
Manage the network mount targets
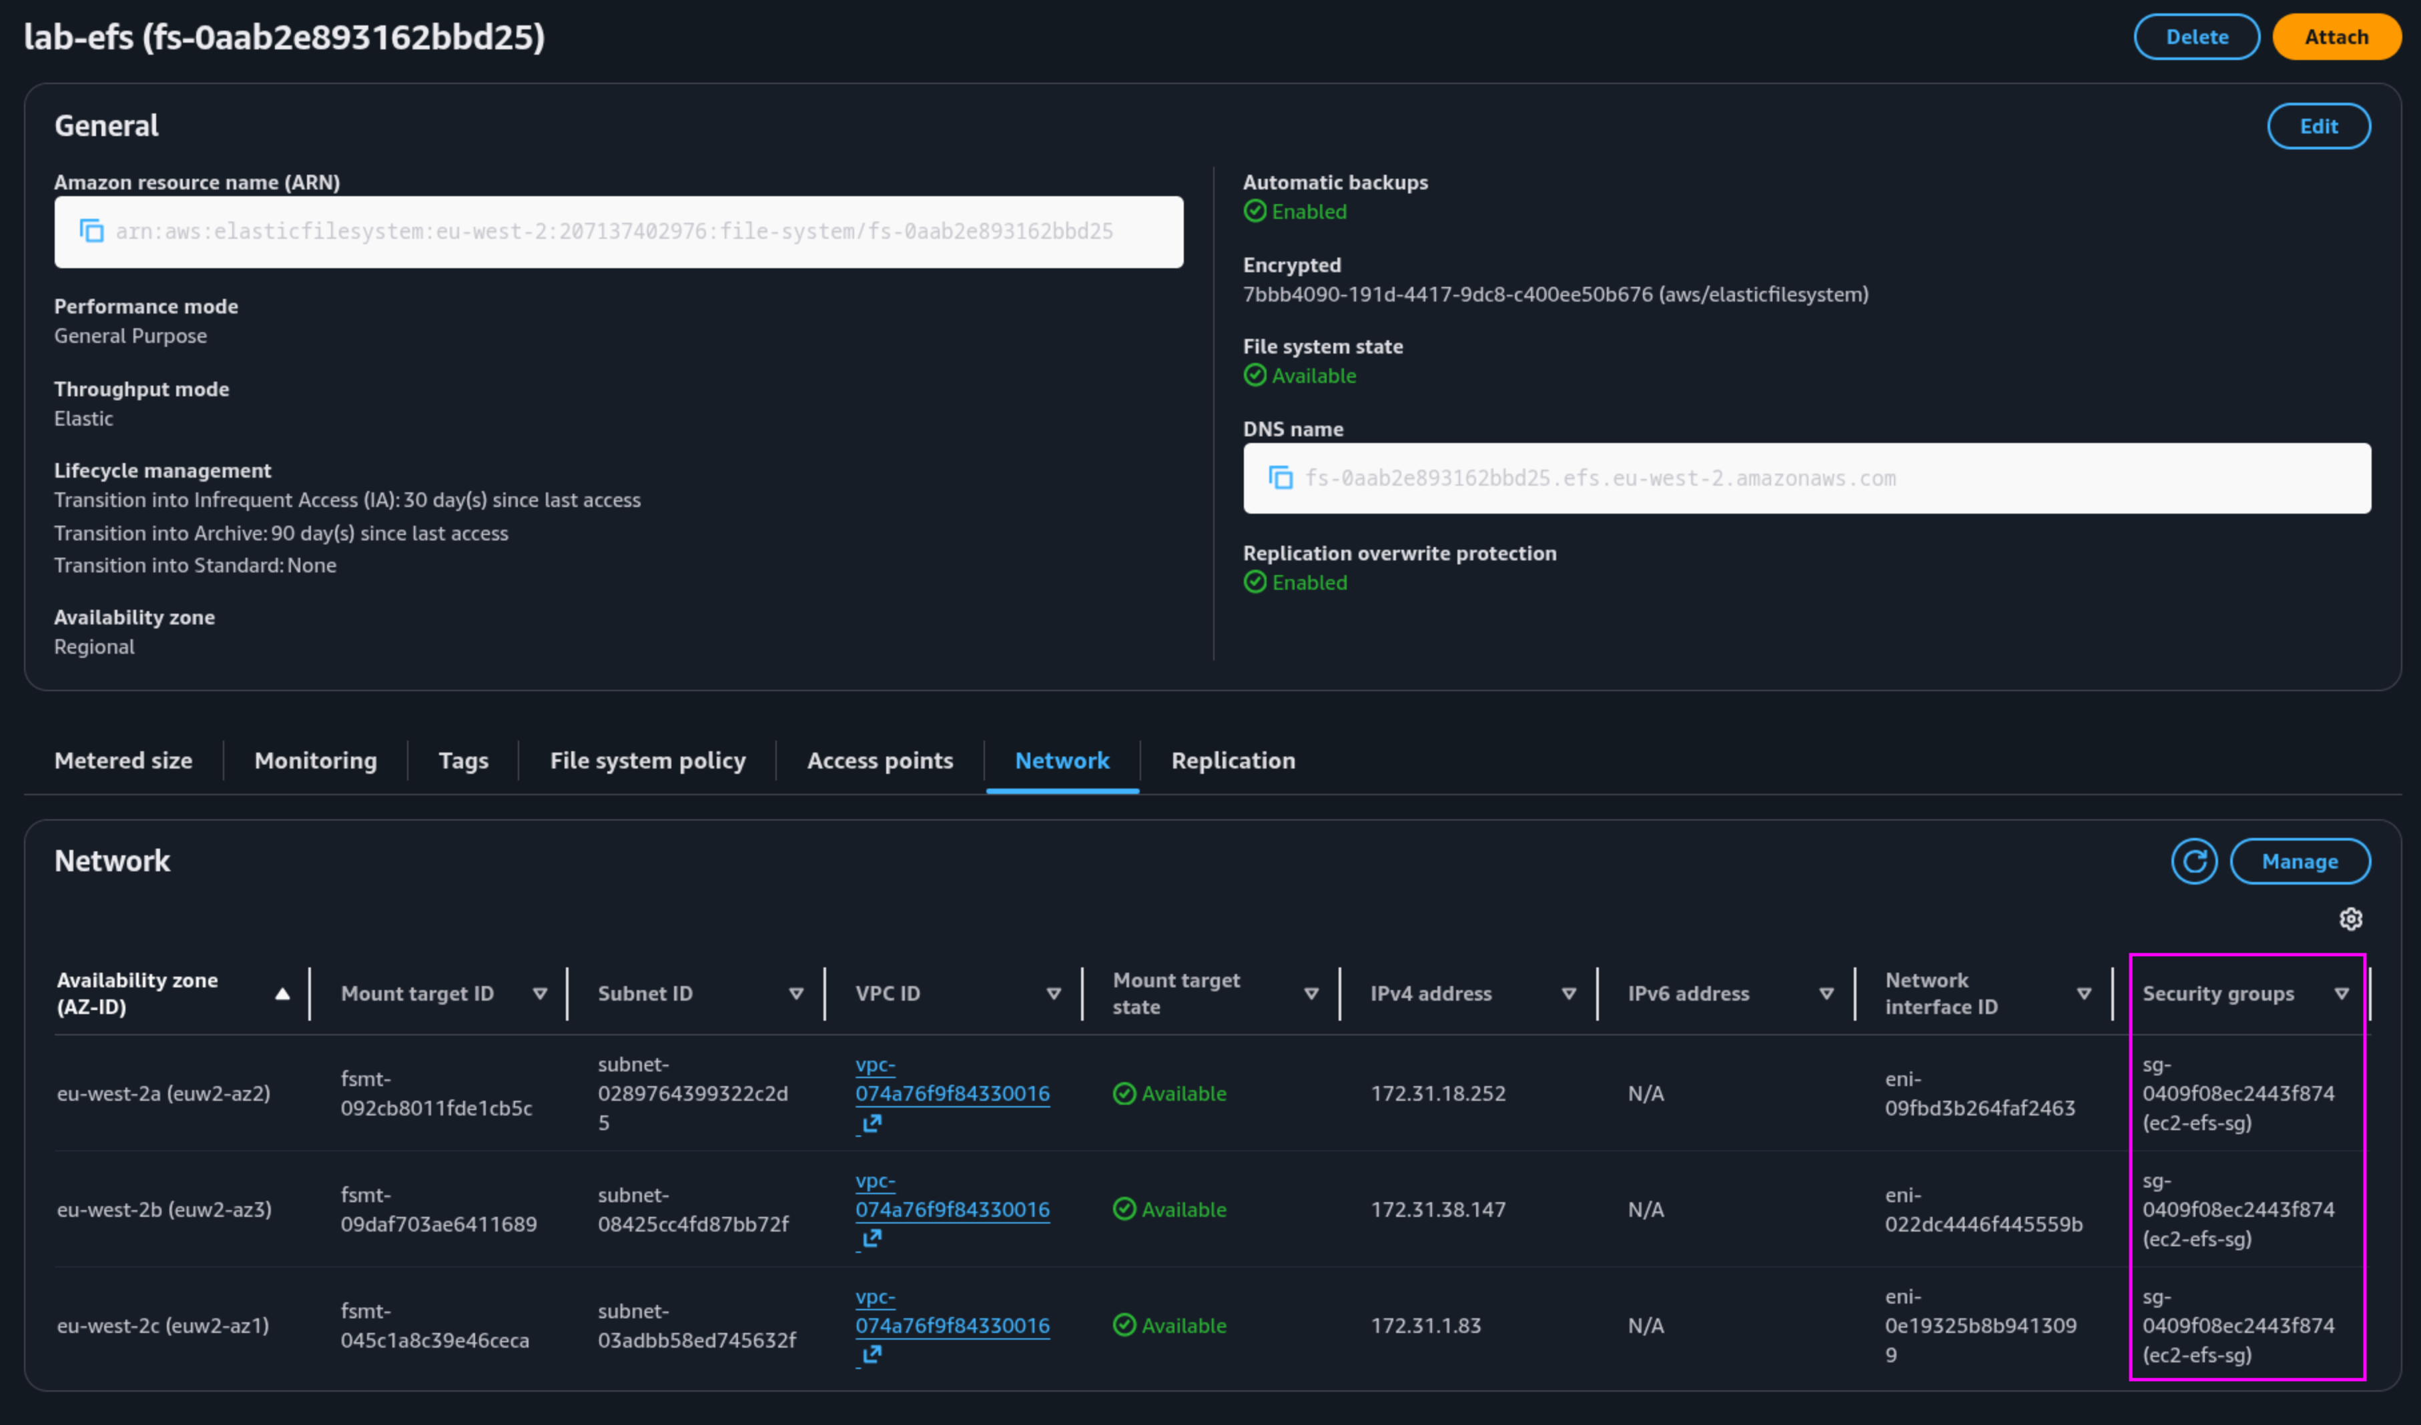pos(2299,861)
